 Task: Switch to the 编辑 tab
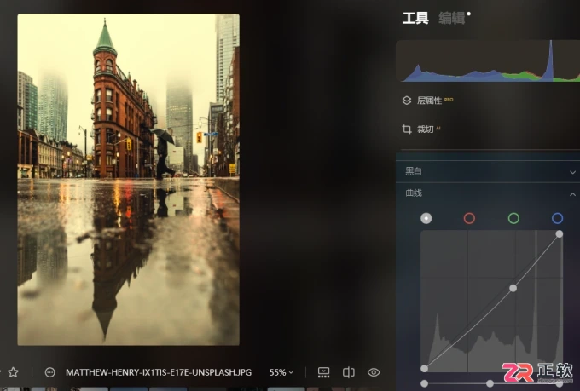[x=451, y=18]
